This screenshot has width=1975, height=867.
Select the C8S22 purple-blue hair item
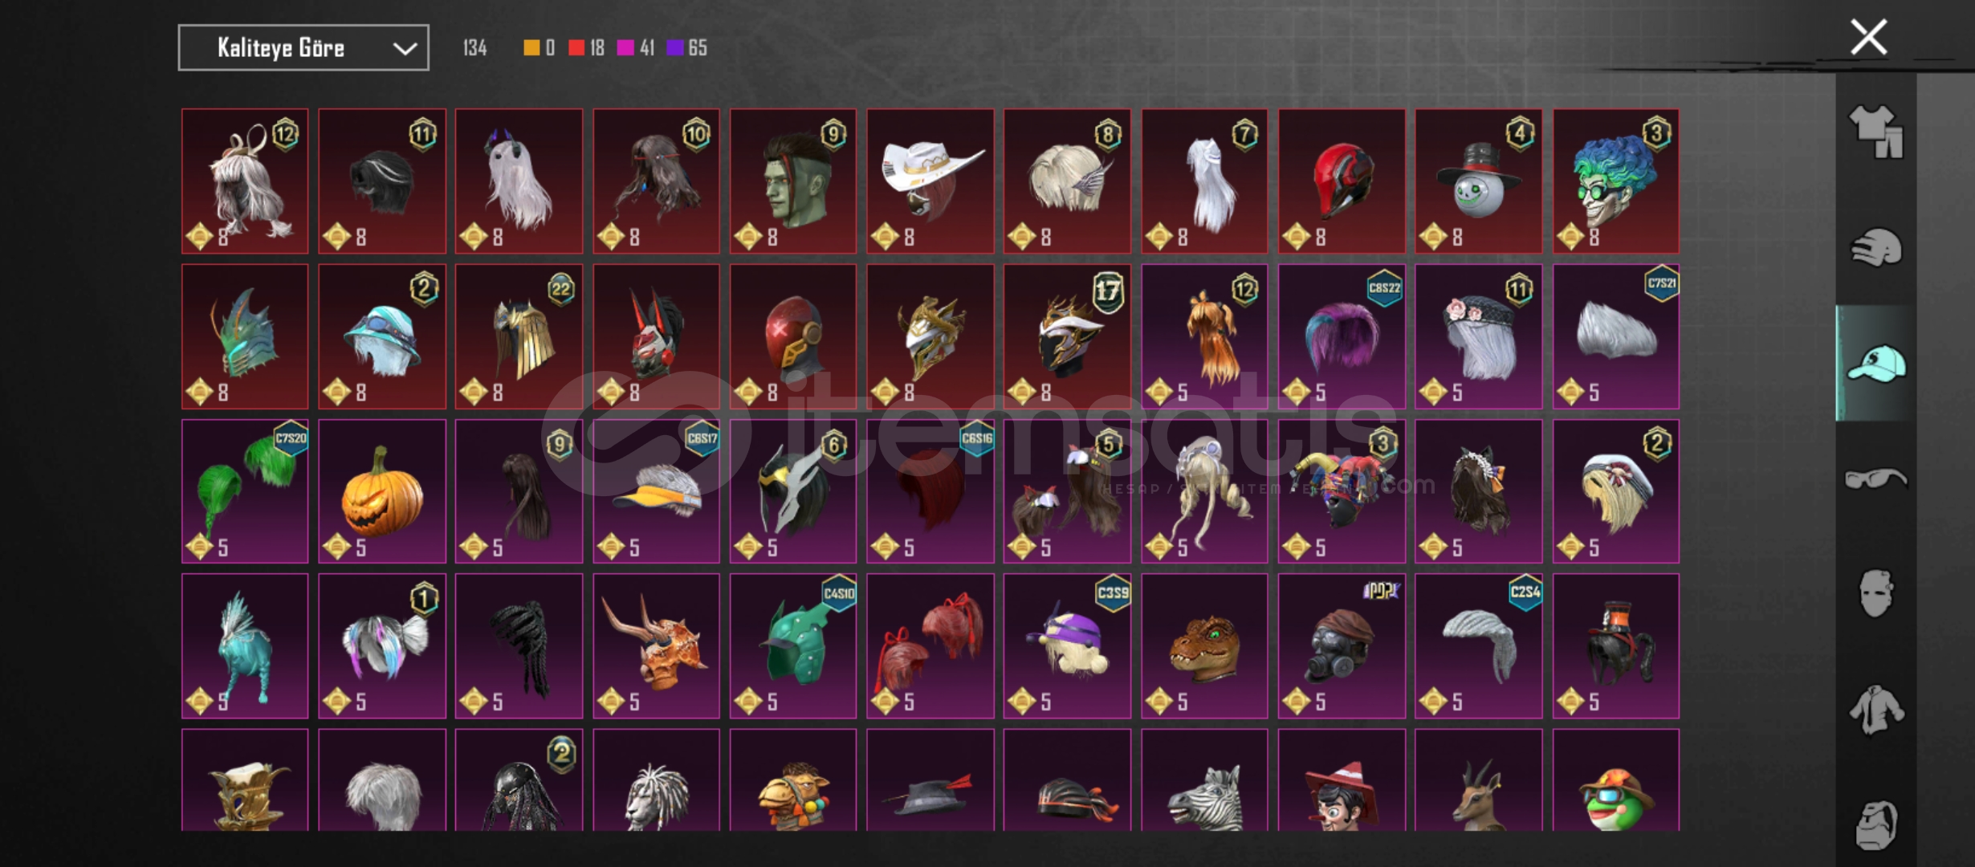(x=1342, y=336)
